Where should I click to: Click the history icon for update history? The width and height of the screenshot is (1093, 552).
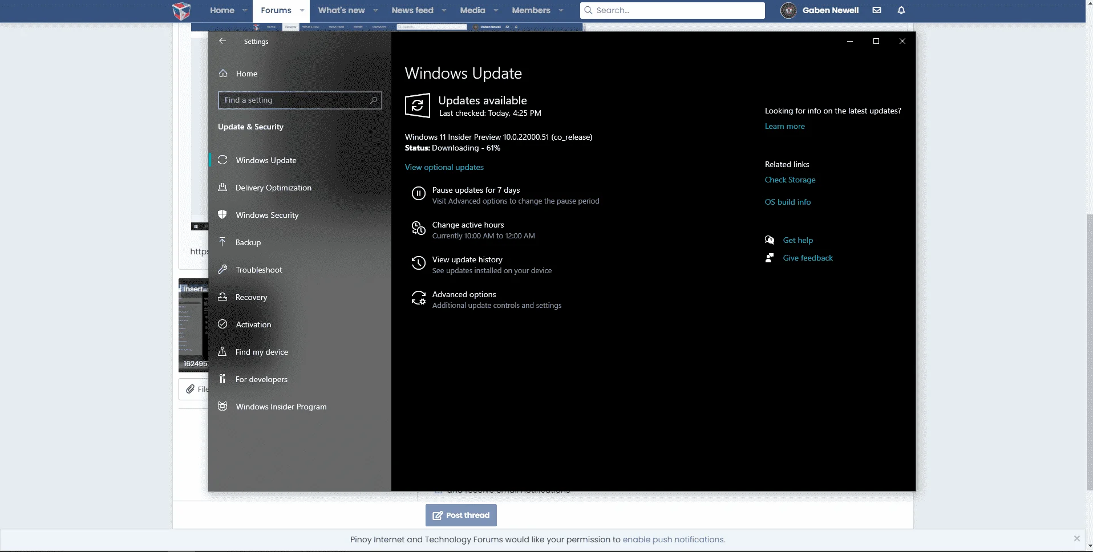(x=419, y=263)
